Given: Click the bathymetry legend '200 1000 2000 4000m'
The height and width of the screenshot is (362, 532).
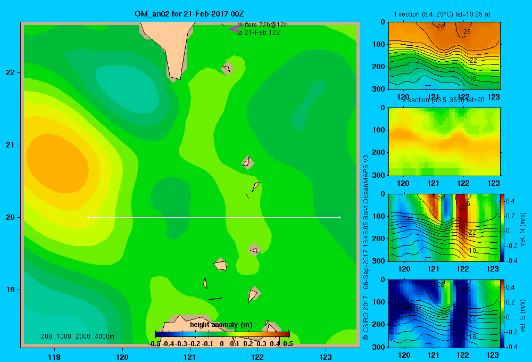Looking at the screenshot, I should [77, 336].
